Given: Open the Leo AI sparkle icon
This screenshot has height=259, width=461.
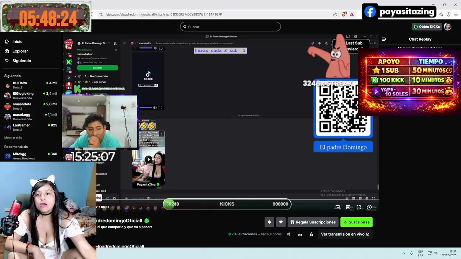Looking at the screenshot, I should coord(441,14).
